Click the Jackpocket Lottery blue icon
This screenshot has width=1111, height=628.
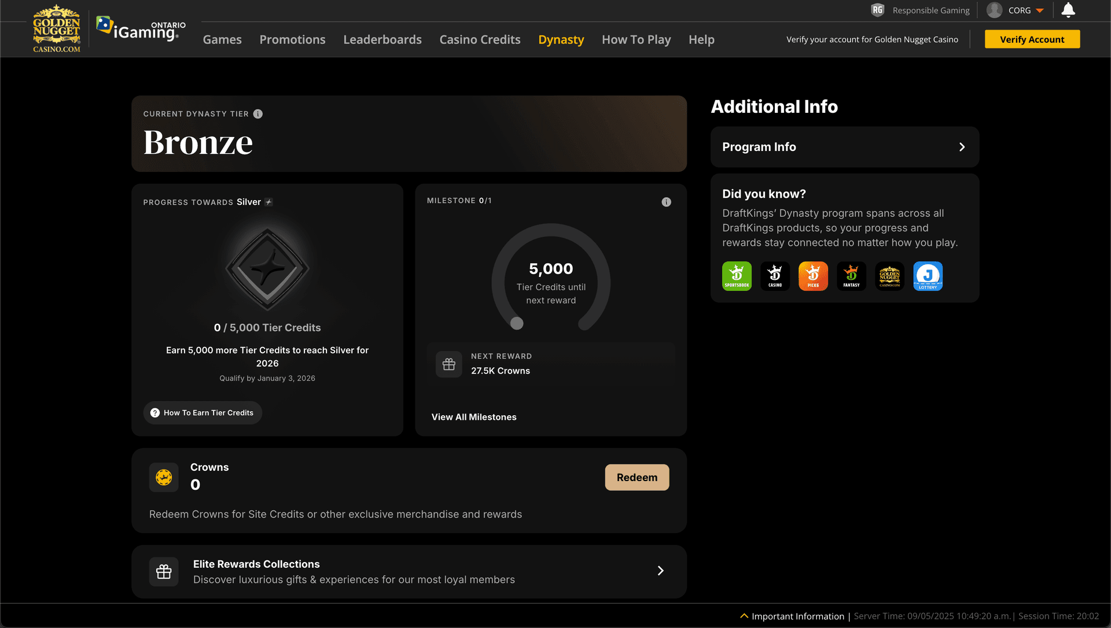[x=928, y=276]
